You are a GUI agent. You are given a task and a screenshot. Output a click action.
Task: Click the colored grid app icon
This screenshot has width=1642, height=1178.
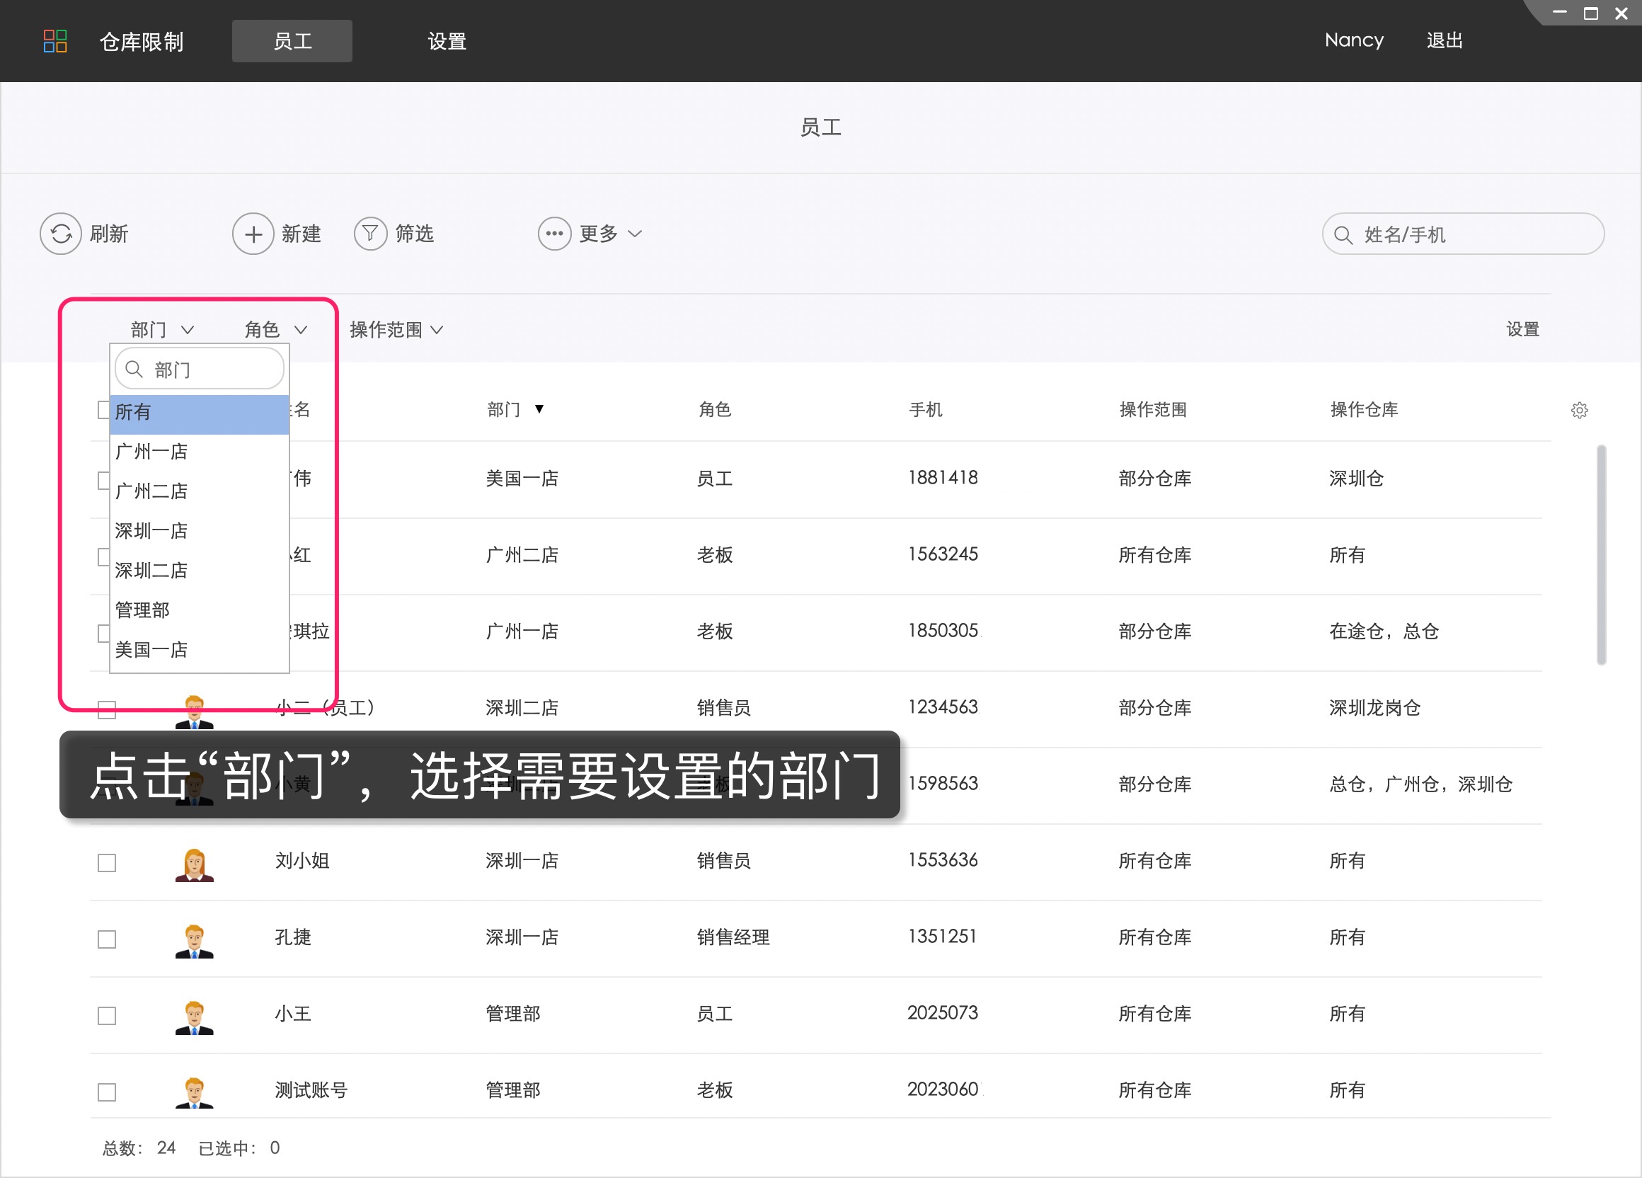pos(55,40)
